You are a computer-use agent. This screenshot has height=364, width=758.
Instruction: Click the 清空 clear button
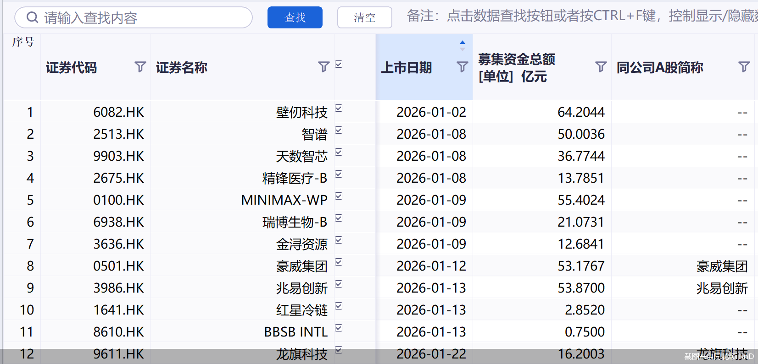(364, 17)
